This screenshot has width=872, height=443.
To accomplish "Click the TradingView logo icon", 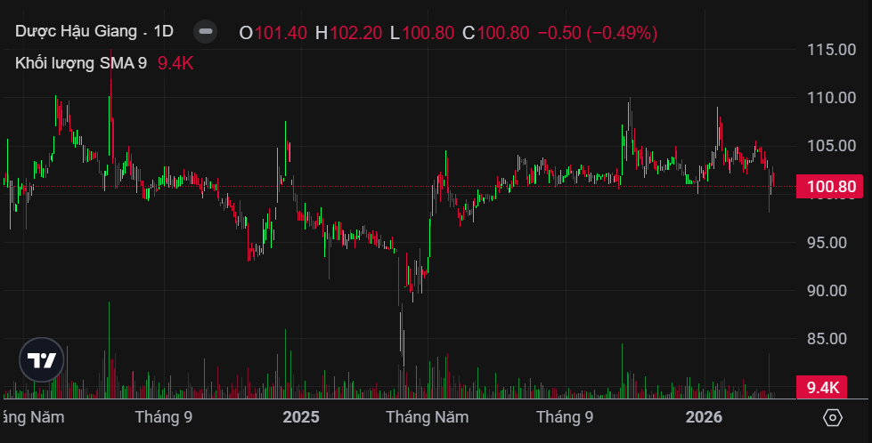I will pos(42,360).
